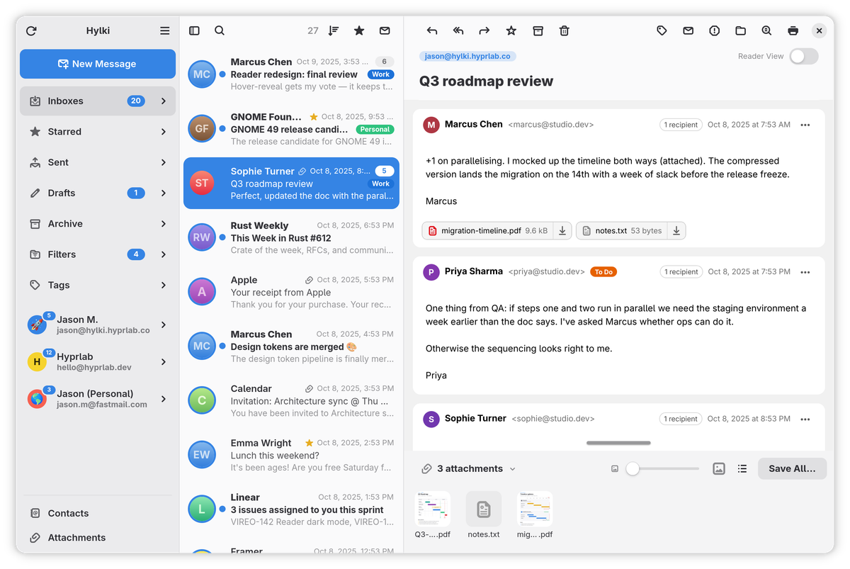Report spam with the exclamation icon
The width and height of the screenshot is (850, 569).
coord(714,30)
